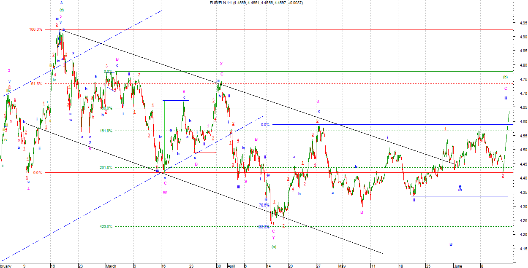This screenshot has height=268, width=528.
Task: Select May on the date axis
Action: click(x=342, y=266)
